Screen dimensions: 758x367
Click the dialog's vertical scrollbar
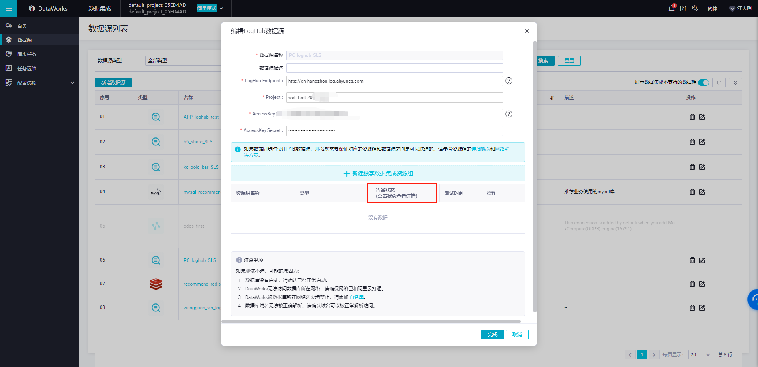click(535, 177)
